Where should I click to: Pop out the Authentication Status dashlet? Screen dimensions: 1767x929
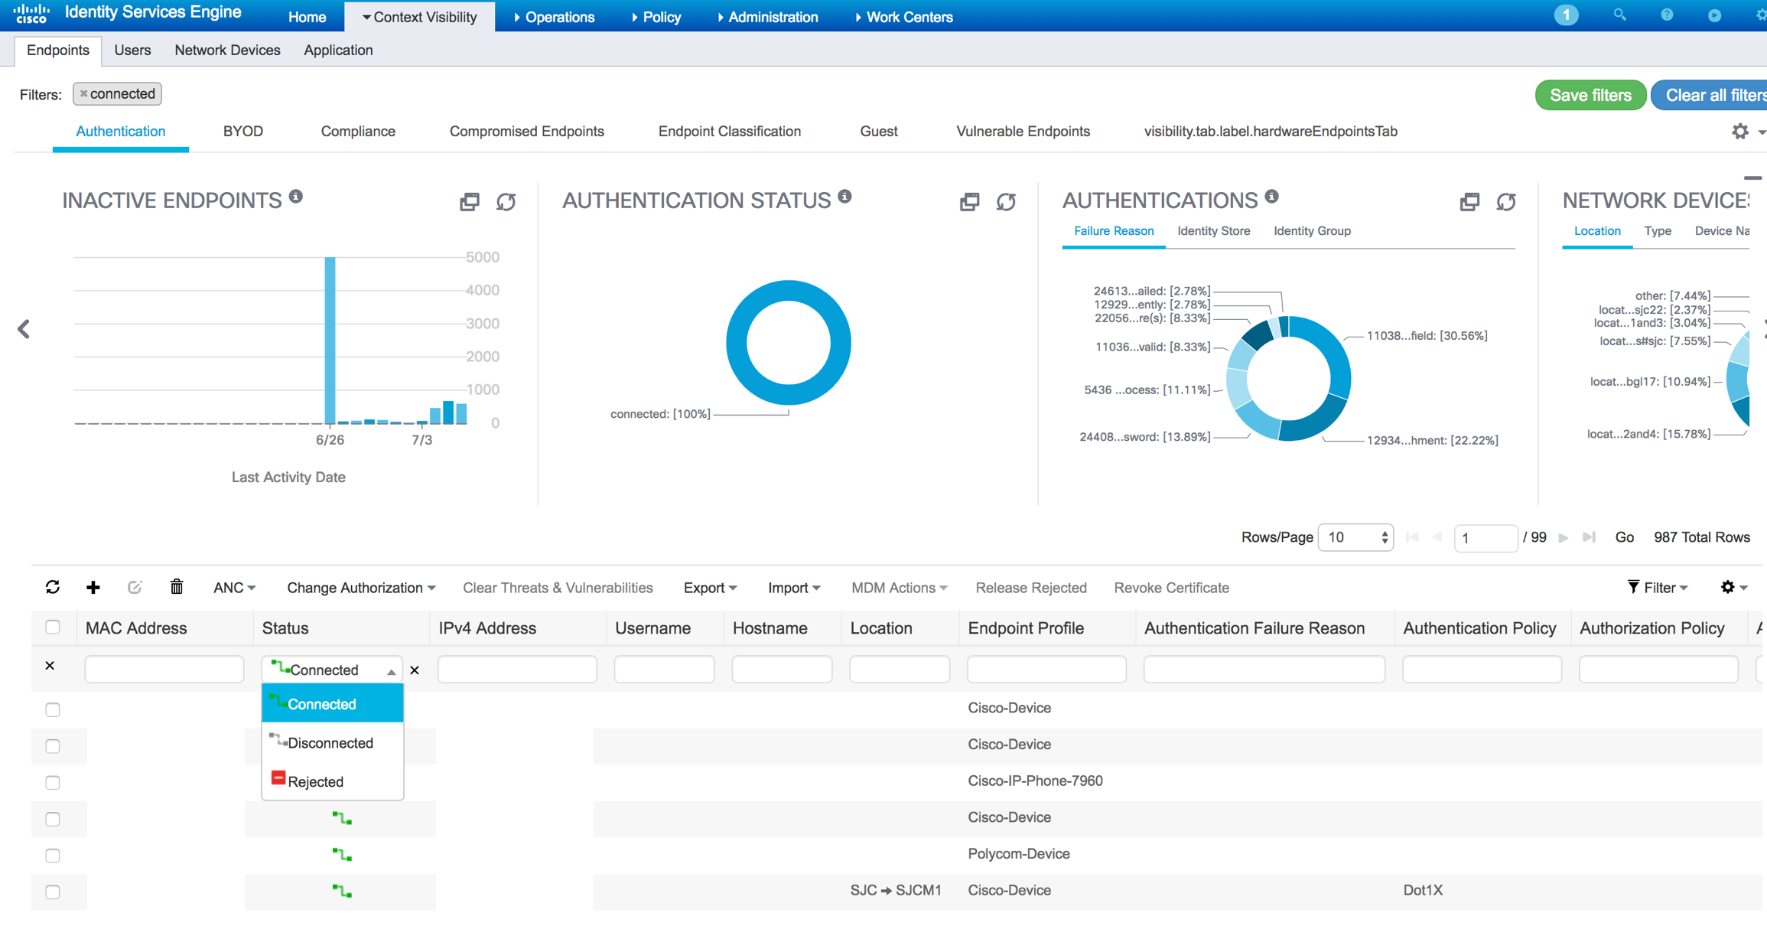pos(969,201)
